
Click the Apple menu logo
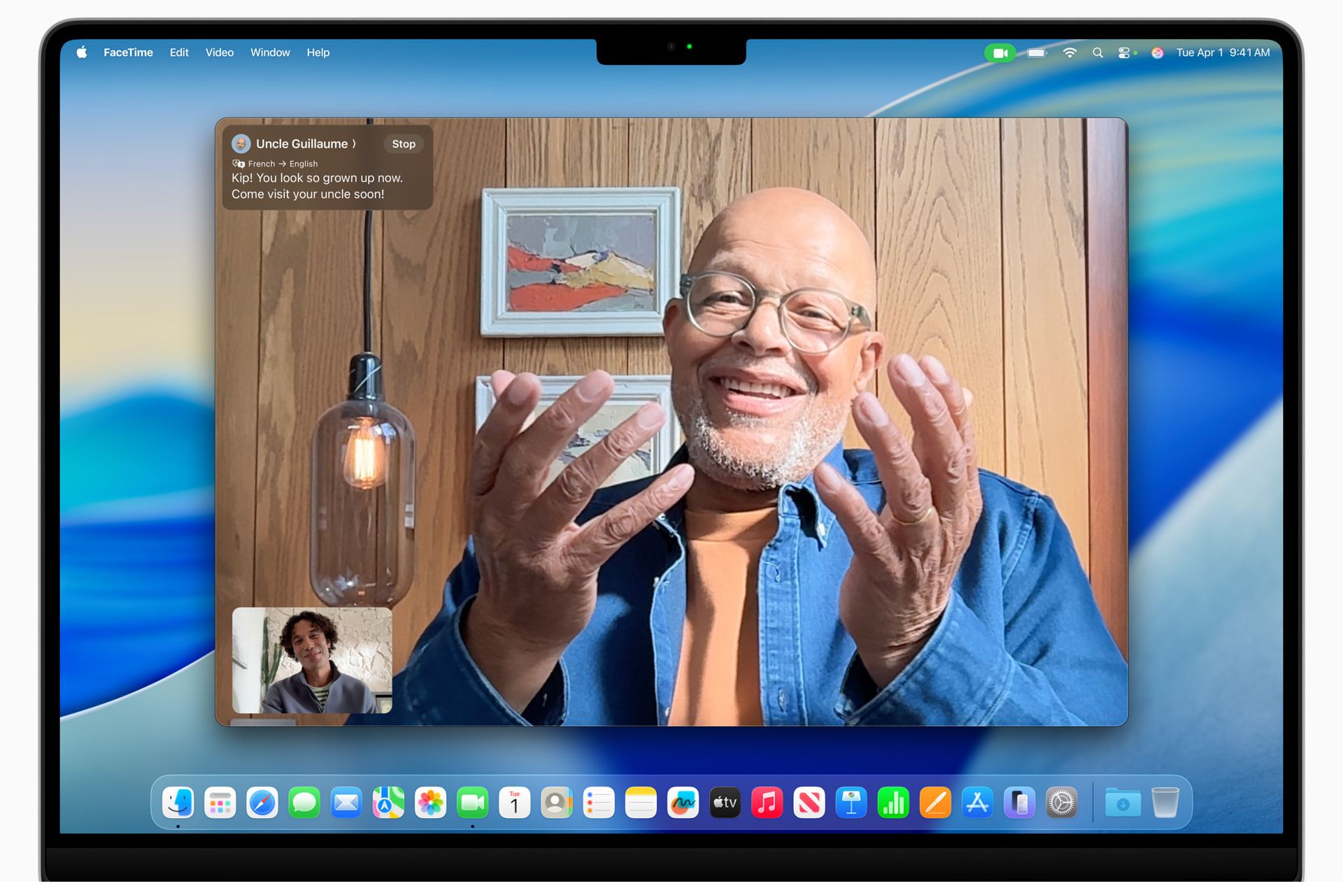tap(82, 52)
